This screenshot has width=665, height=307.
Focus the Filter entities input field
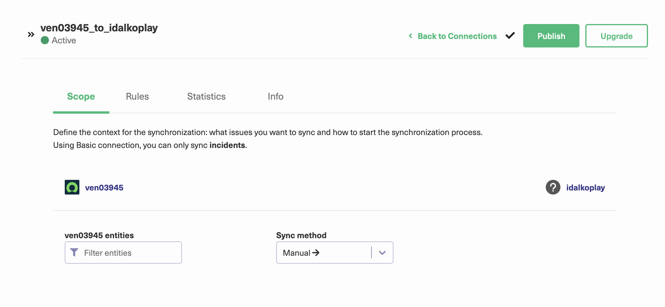(129, 253)
